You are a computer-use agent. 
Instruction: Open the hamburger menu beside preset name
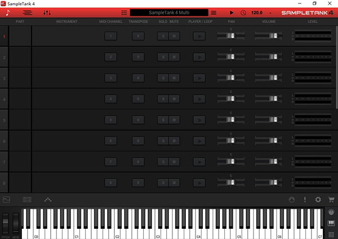pyautogui.click(x=214, y=13)
